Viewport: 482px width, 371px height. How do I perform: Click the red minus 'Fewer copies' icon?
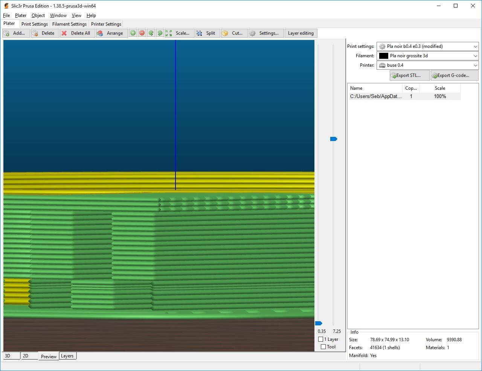coord(142,33)
